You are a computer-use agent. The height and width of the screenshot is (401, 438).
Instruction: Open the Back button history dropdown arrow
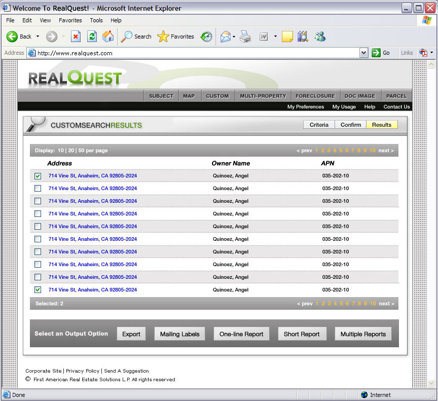38,37
